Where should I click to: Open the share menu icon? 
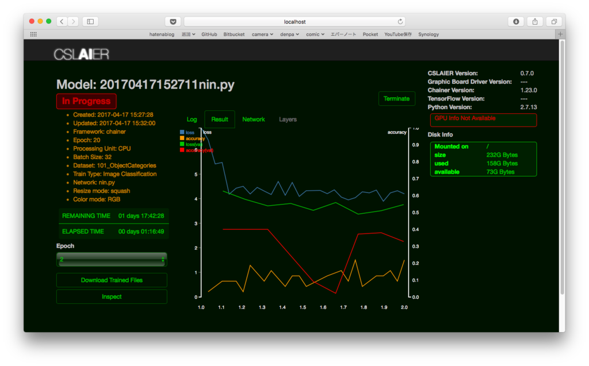(535, 21)
